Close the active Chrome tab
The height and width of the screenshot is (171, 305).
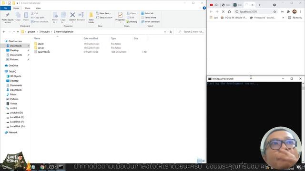[x=253, y=5]
